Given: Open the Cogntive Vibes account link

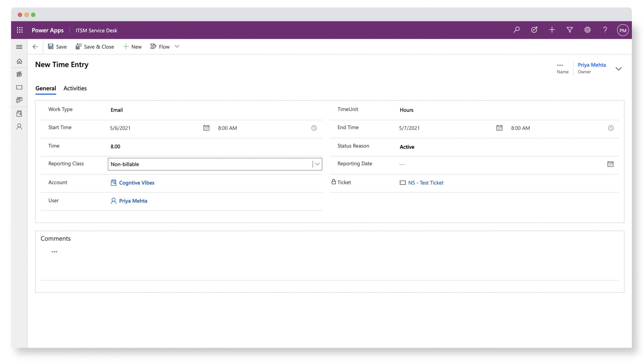Looking at the screenshot, I should [x=137, y=183].
